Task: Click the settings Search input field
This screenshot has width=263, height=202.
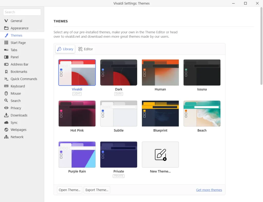Action: [x=22, y=12]
